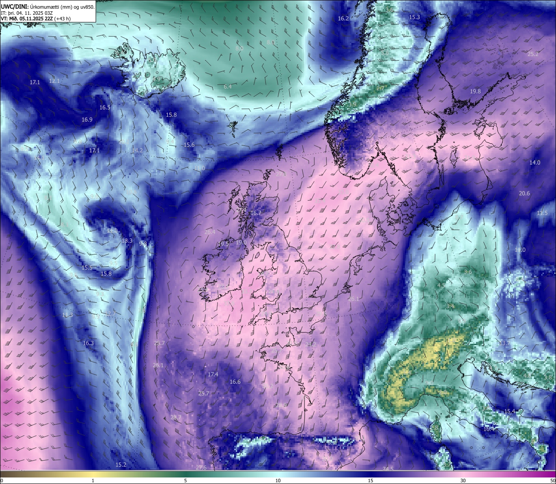Click the color scale tick labeled 1
This screenshot has height=484, width=556.
[x=93, y=481]
